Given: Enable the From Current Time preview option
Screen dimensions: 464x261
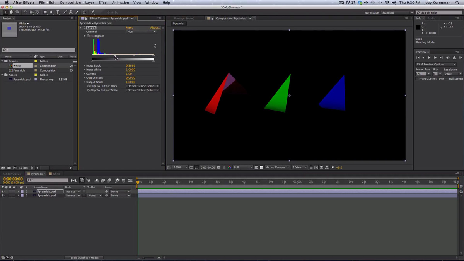Looking at the screenshot, I should 418,78.
